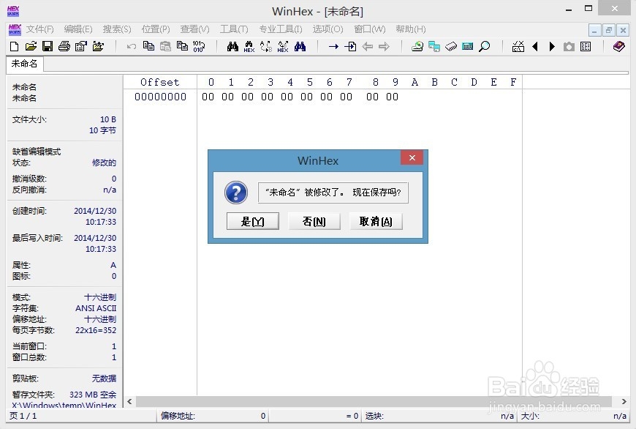Image resolution: width=636 pixels, height=429 pixels.
Task: Replace text with the A-to-B icon
Action: (x=266, y=47)
